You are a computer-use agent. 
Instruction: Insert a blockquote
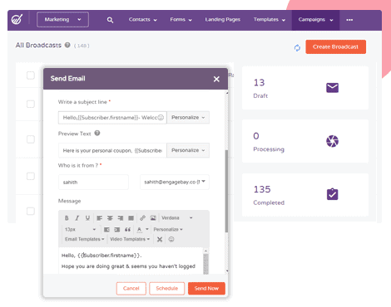(127, 230)
